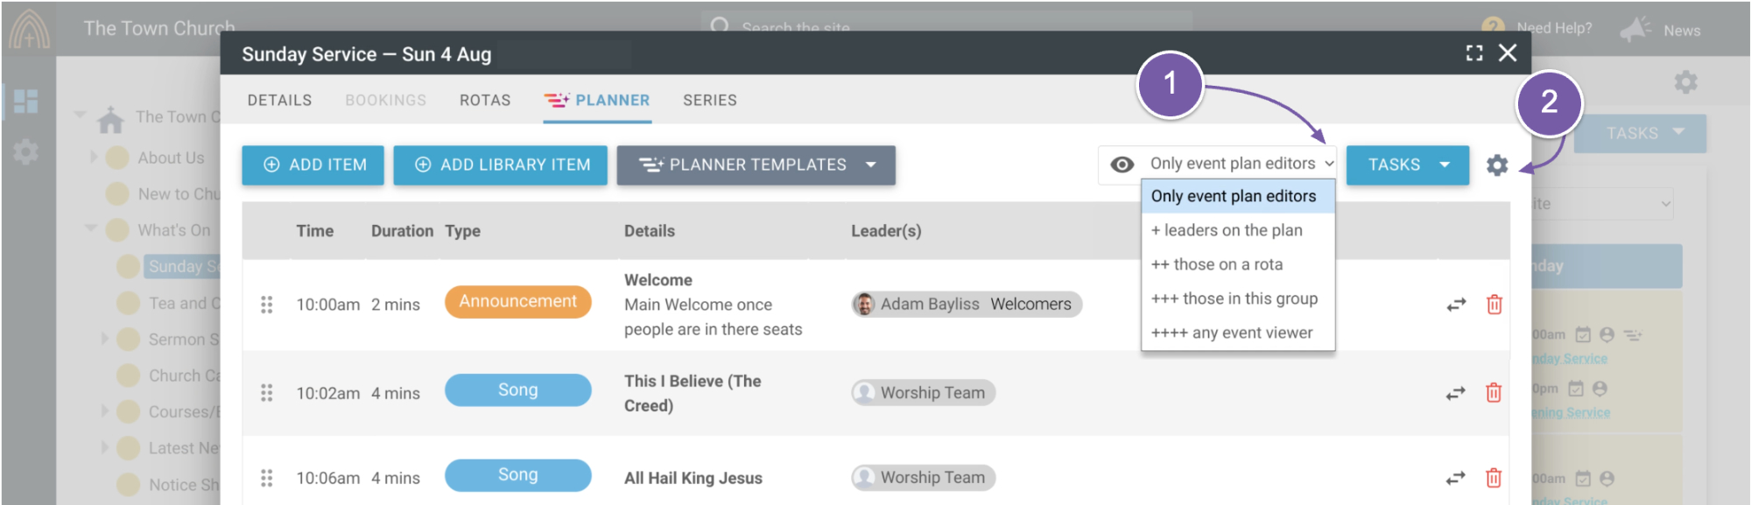1751x505 pixels.
Task: Grab drag handle of 10:02am row
Action: click(x=267, y=393)
